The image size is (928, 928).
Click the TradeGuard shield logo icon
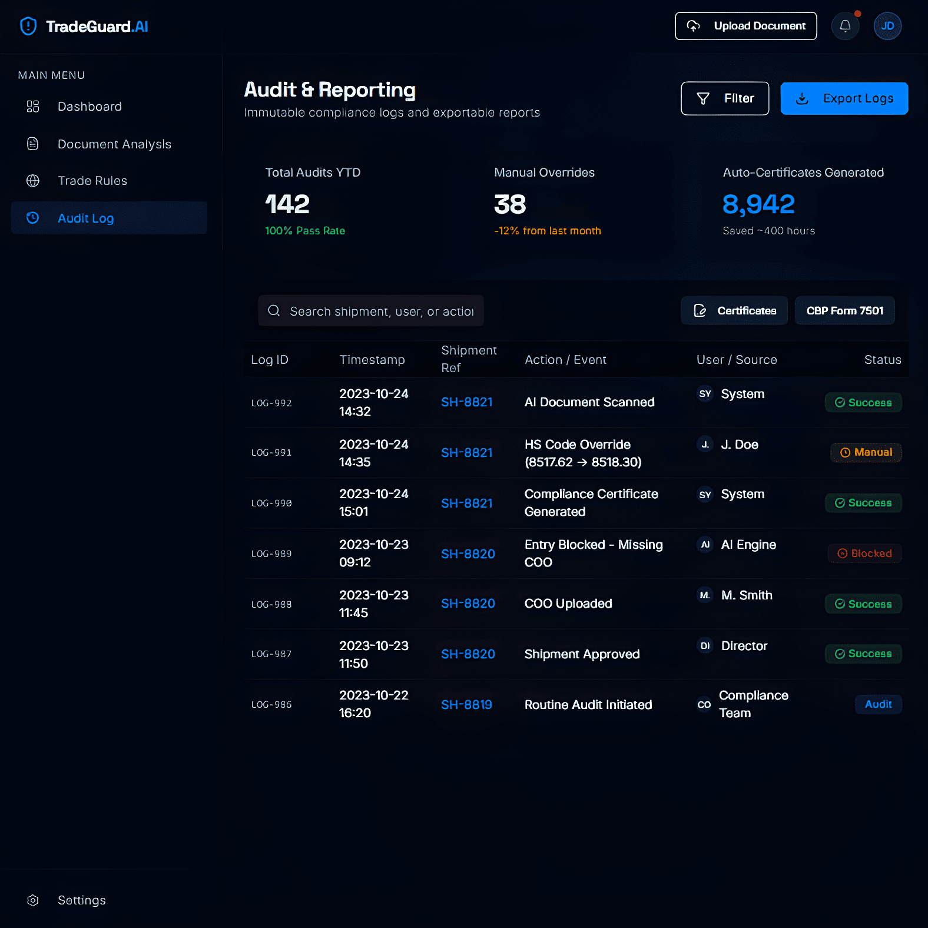pyautogui.click(x=28, y=26)
